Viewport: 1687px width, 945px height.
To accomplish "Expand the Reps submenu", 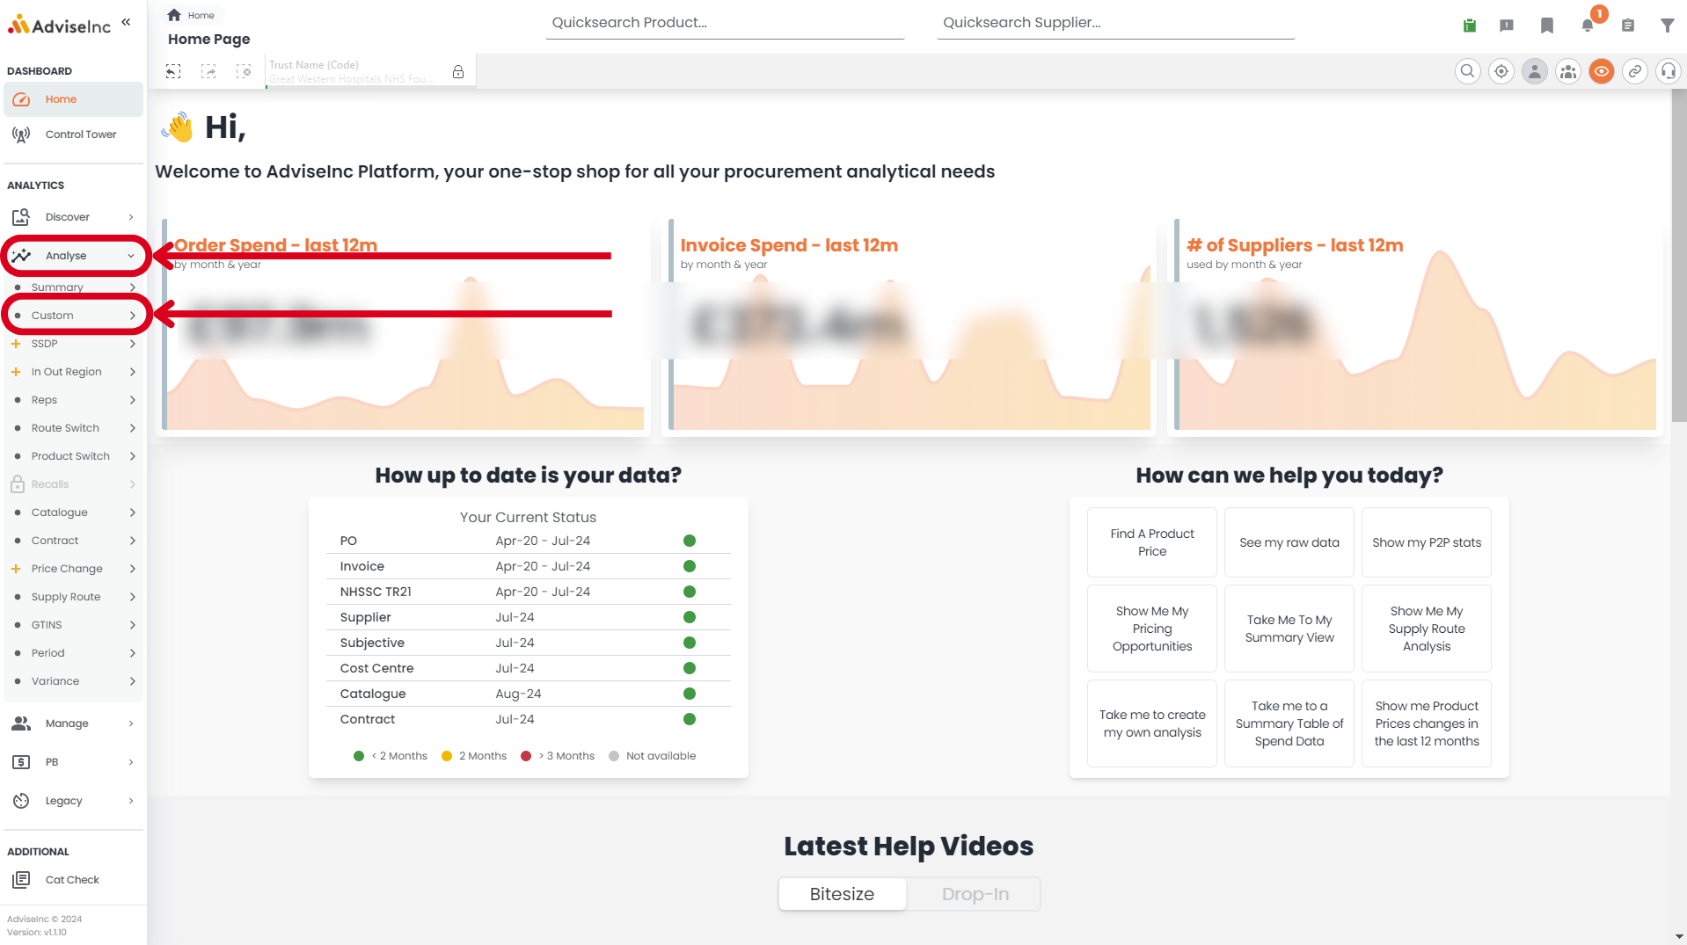I will tap(73, 400).
